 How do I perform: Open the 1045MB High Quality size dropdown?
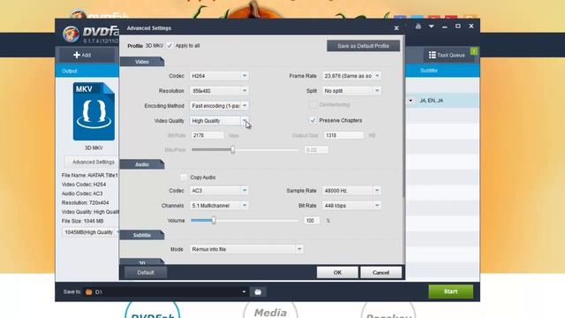click(x=91, y=232)
